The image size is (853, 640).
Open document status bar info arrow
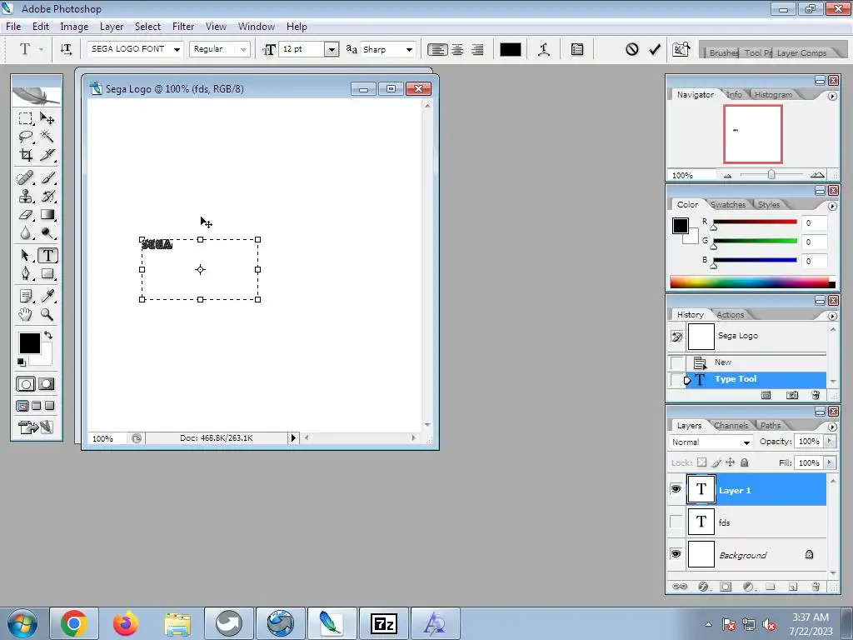tap(293, 437)
